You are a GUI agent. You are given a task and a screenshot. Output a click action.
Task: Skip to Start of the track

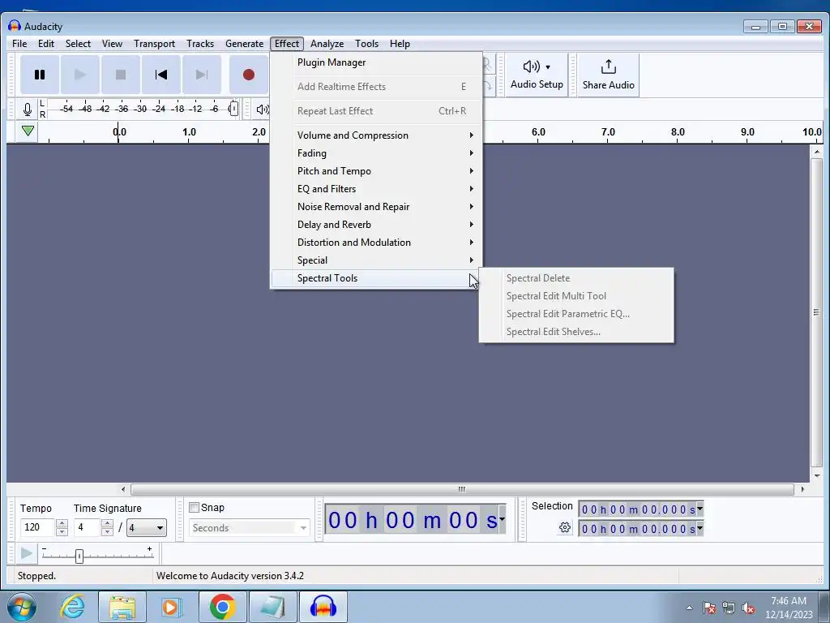(x=161, y=75)
